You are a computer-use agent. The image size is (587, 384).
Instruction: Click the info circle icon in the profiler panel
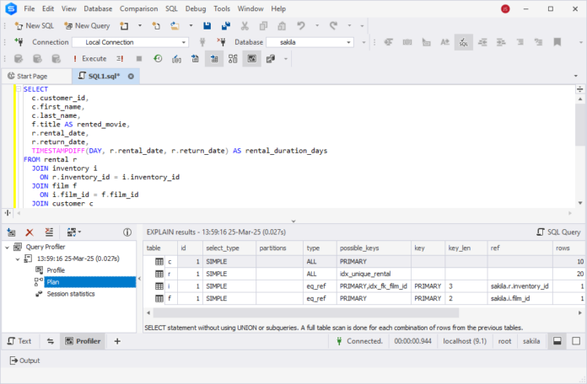pos(127,232)
